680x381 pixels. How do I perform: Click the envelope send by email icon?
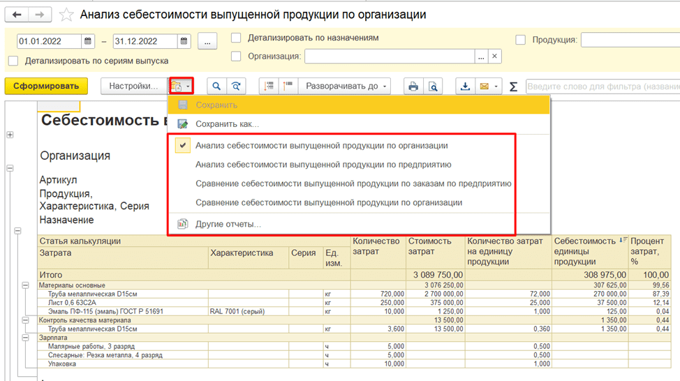[x=484, y=86]
